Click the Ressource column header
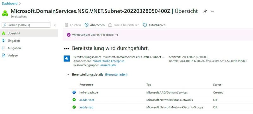This screenshot has height=114, width=253. (x=86, y=85)
